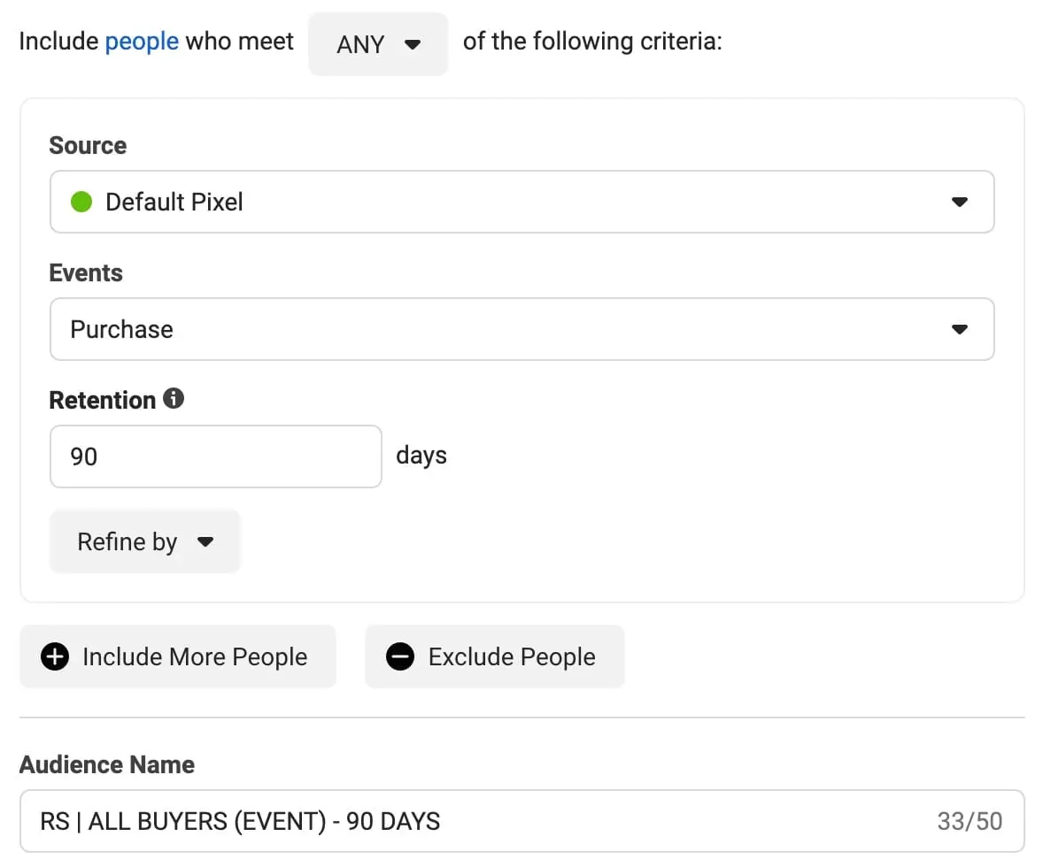Click the 33/50 character counter
Image resolution: width=1043 pixels, height=867 pixels.
(x=970, y=821)
